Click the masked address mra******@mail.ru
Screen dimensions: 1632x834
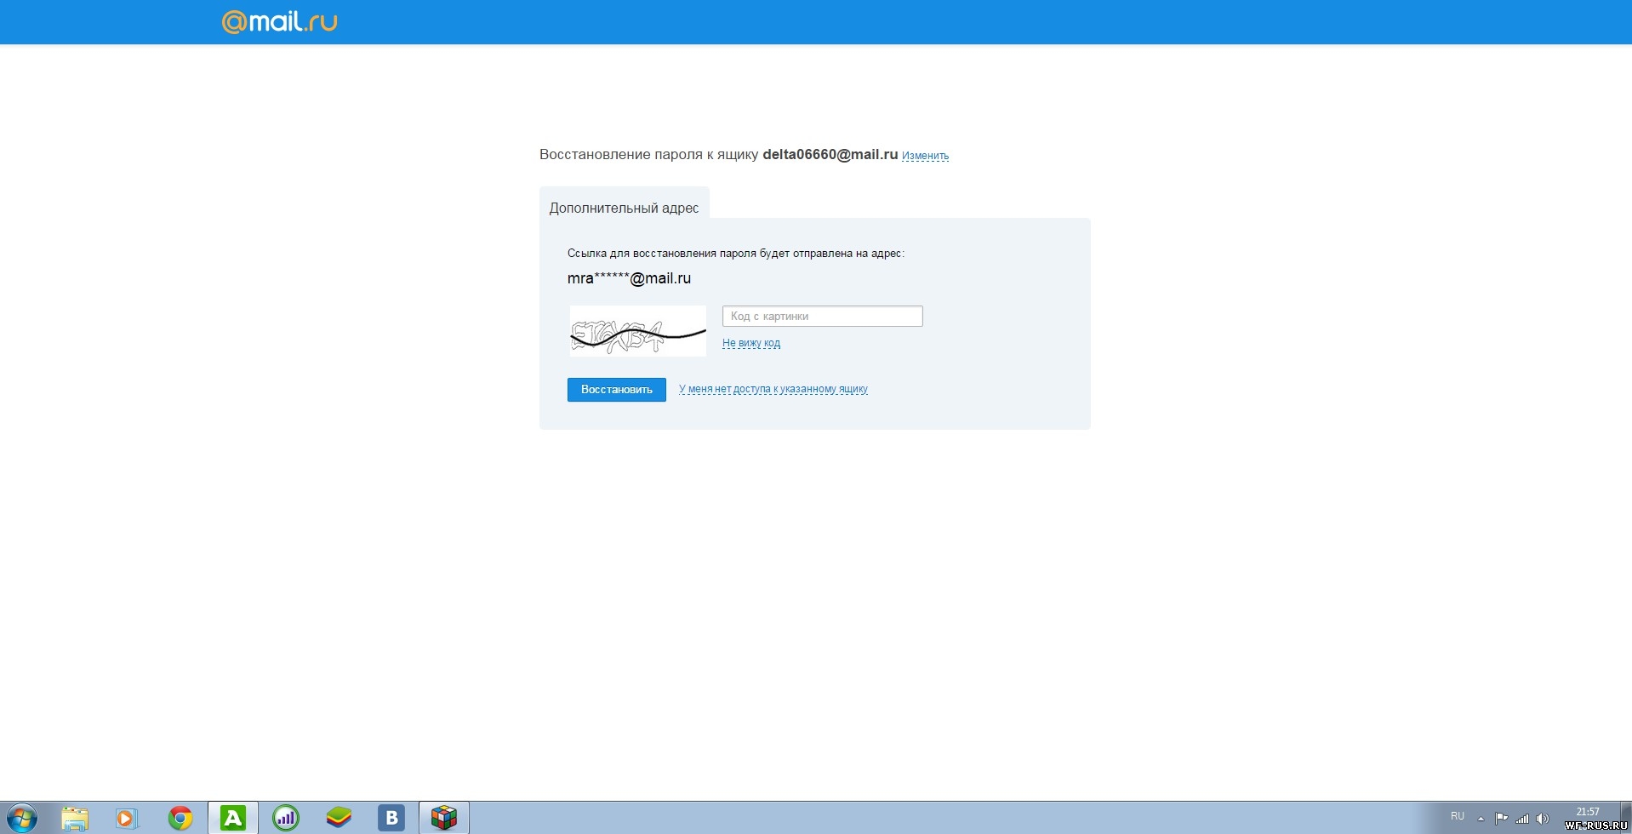point(629,278)
